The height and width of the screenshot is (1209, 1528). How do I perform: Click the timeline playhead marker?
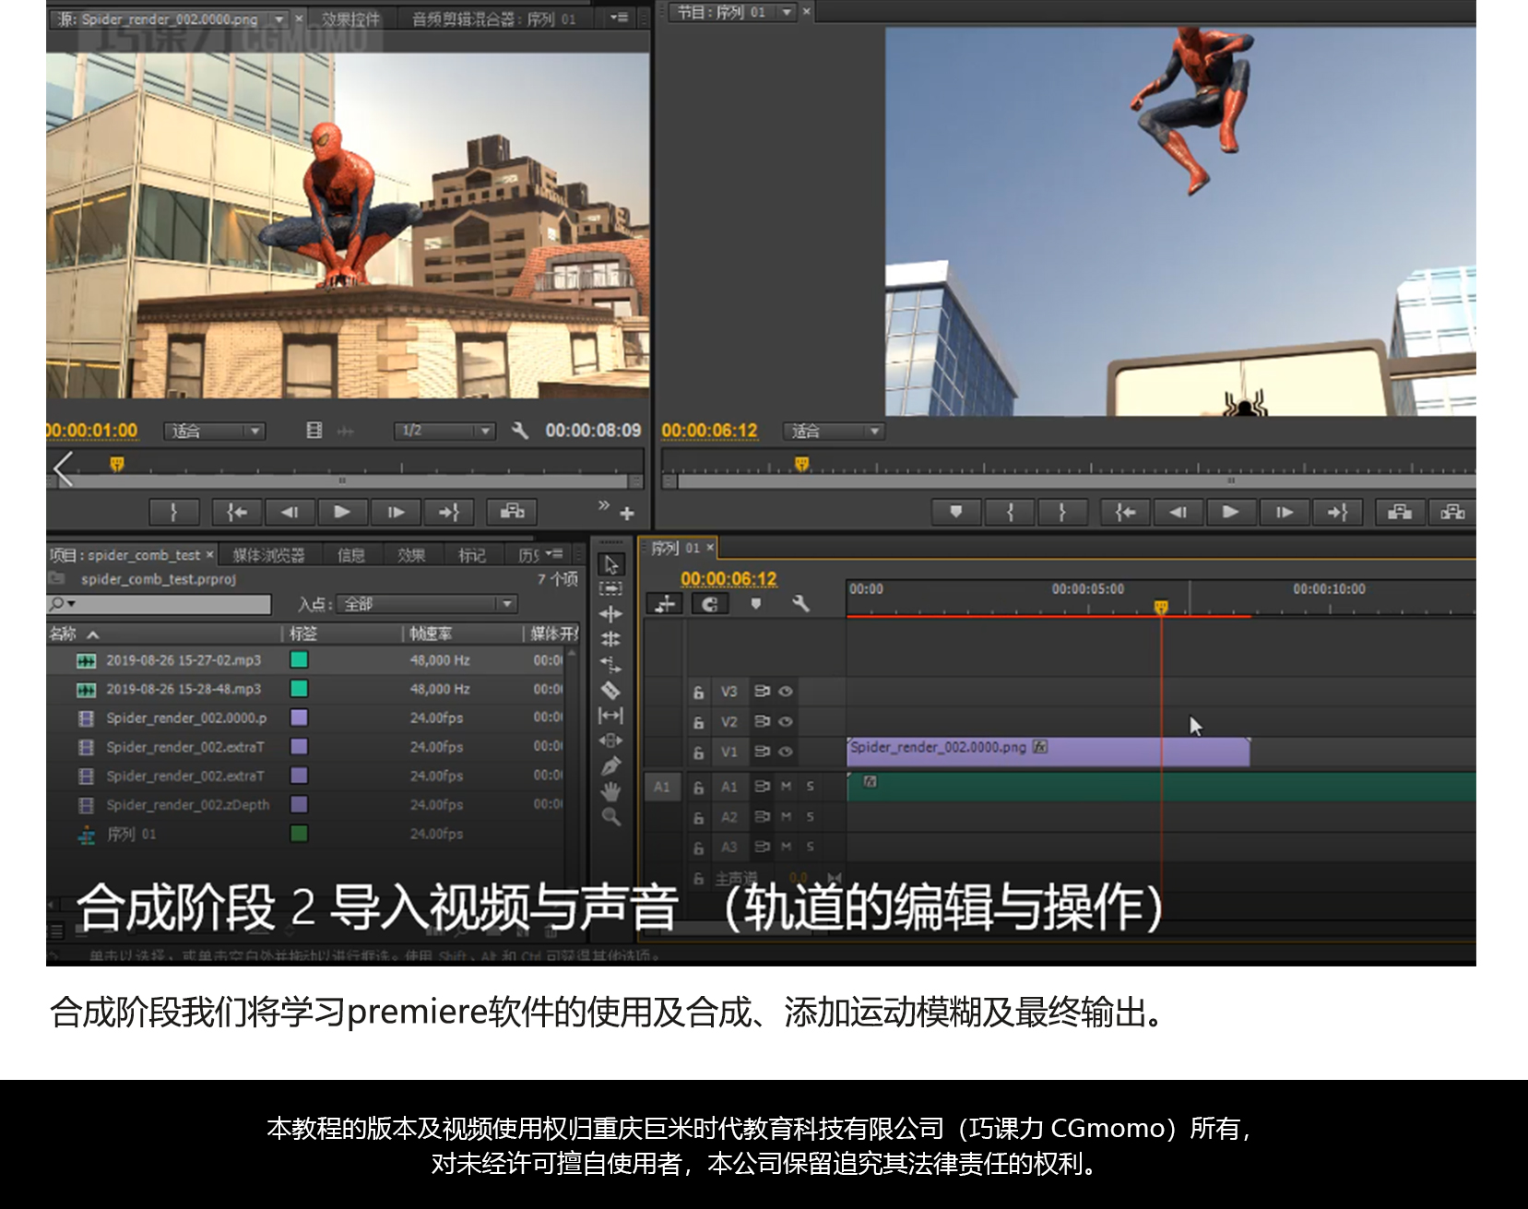pyautogui.click(x=1161, y=607)
